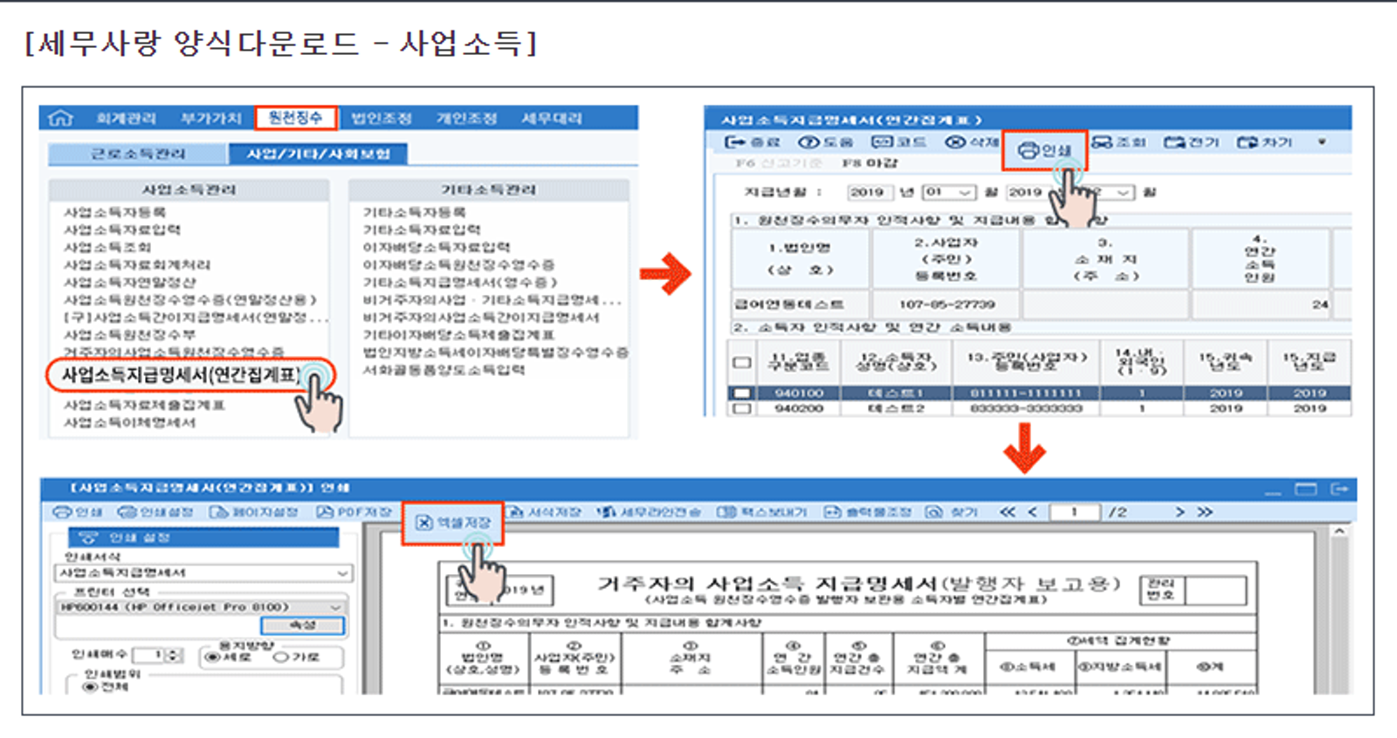This screenshot has height=738, width=1397.
Task: Open 사업소득원천징수부 entry
Action: pyautogui.click(x=129, y=335)
